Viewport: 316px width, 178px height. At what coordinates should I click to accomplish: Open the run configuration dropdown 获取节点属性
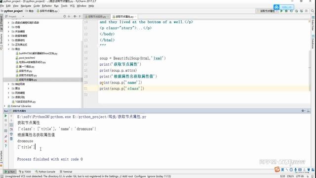pyautogui.click(x=269, y=11)
